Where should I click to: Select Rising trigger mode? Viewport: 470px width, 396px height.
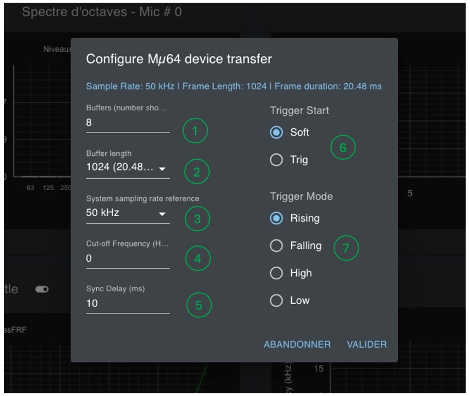click(x=277, y=218)
